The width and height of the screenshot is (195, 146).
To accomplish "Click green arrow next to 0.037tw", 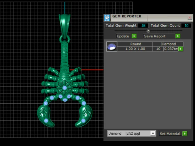I will pos(181,49).
